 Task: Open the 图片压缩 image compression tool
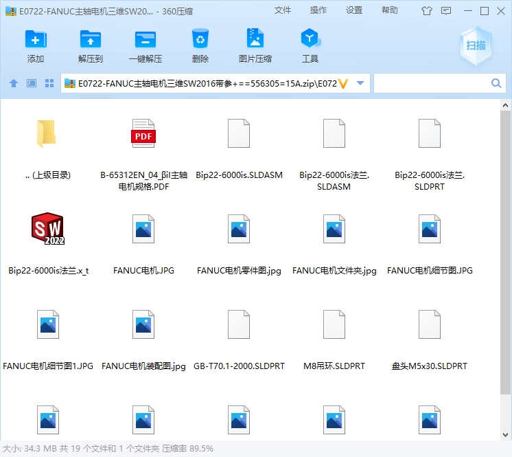click(x=255, y=38)
